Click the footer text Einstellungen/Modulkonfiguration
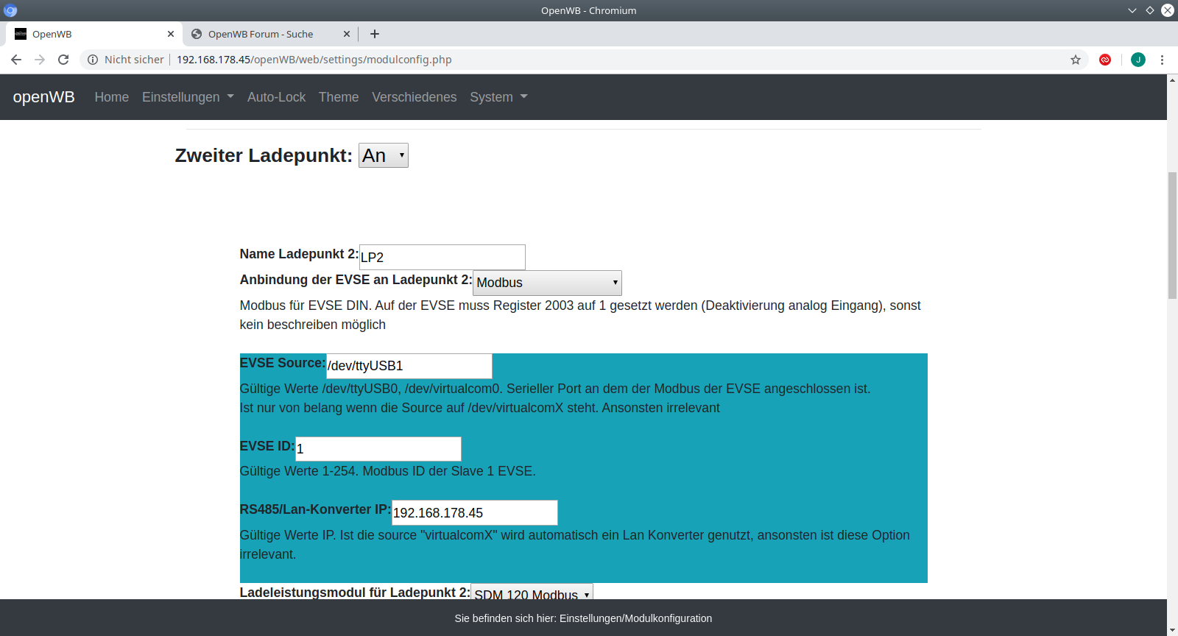This screenshot has width=1178, height=636. pos(635,618)
